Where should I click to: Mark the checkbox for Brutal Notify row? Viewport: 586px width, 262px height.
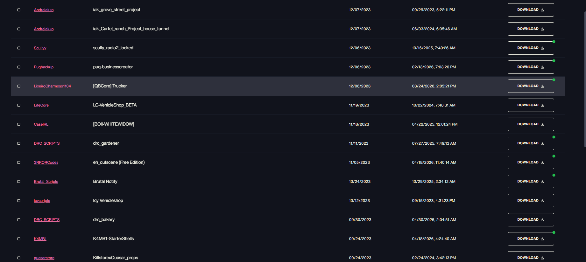[x=19, y=182]
